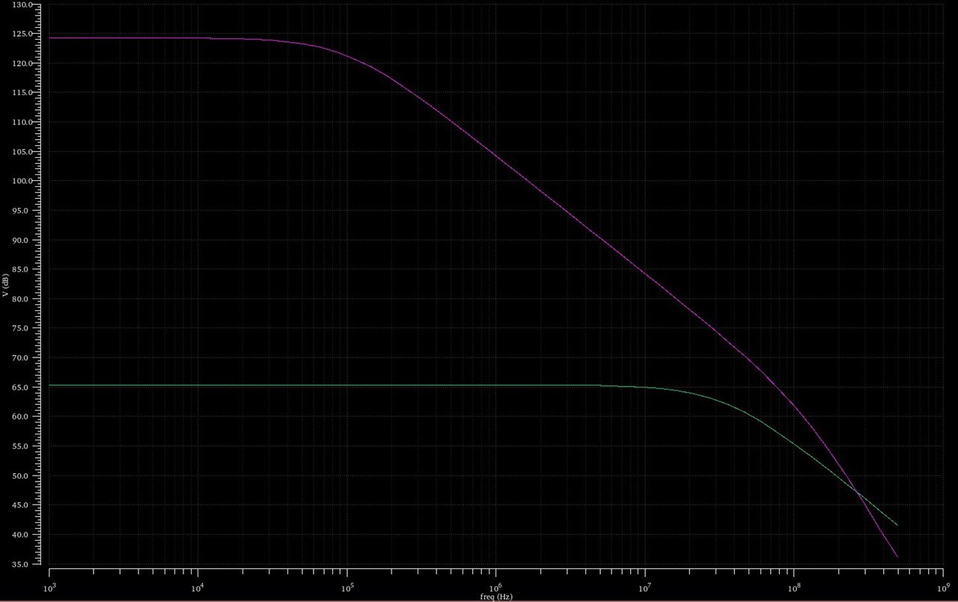The image size is (958, 602).
Task: Select the 65.0 y-axis tick label
Action: coord(25,388)
